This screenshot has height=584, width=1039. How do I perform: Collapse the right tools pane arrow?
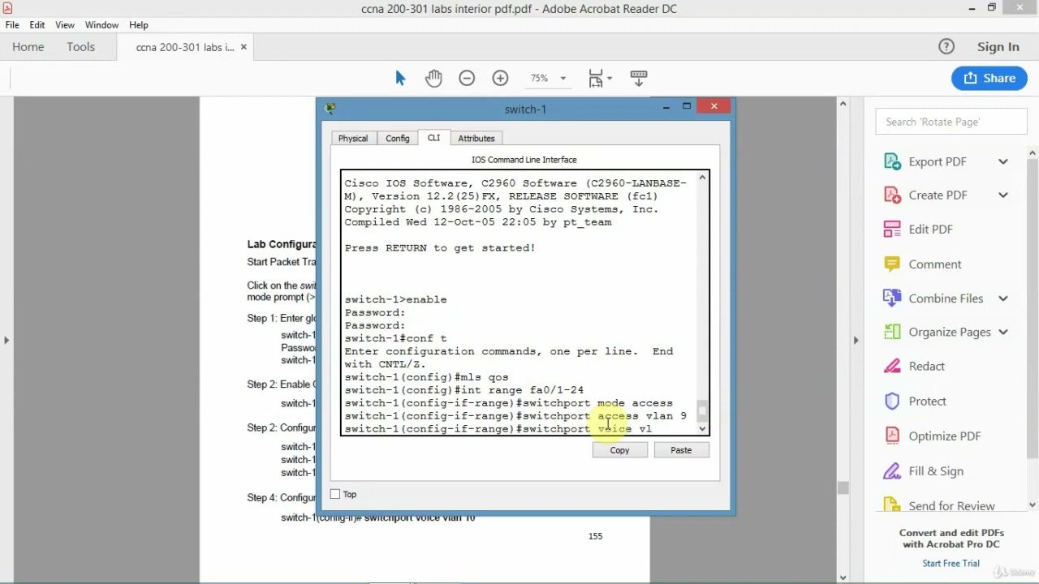coord(856,340)
